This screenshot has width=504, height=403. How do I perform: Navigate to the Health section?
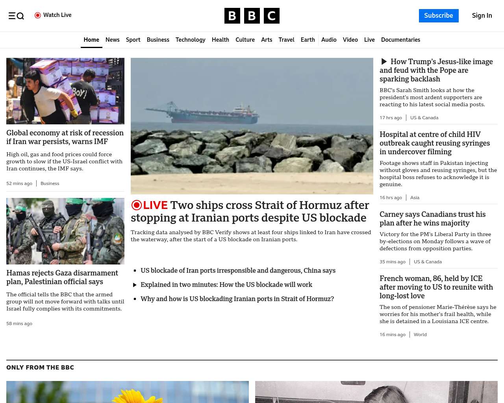coord(220,40)
